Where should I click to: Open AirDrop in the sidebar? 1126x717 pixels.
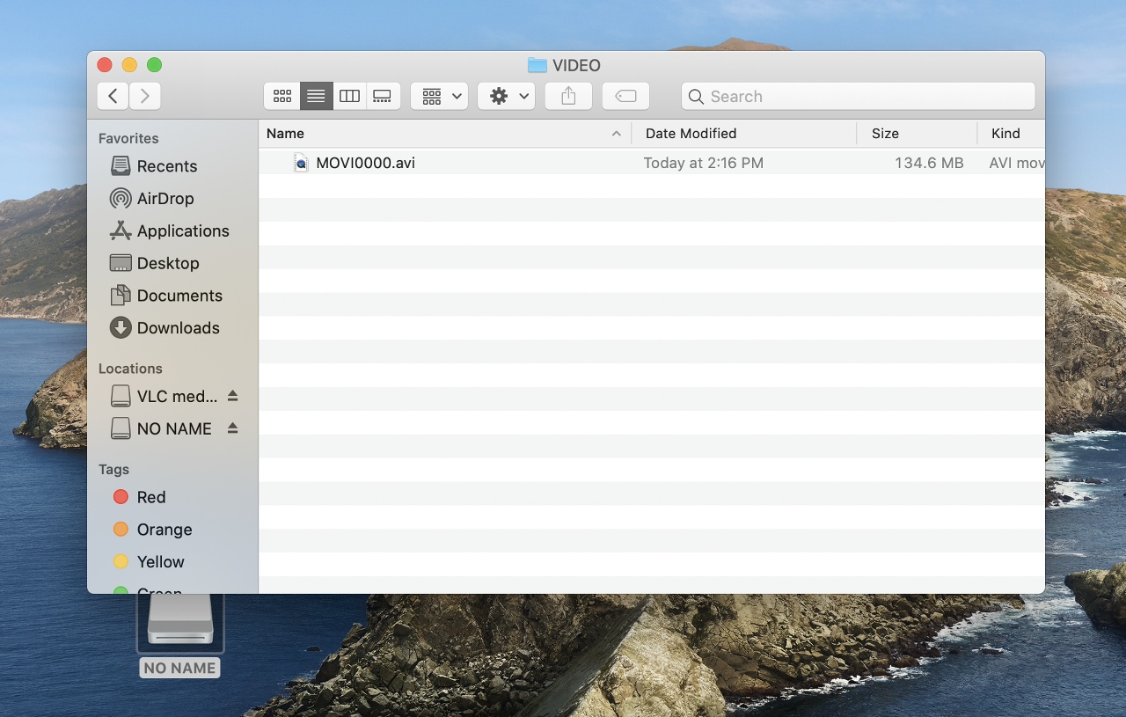click(x=165, y=199)
